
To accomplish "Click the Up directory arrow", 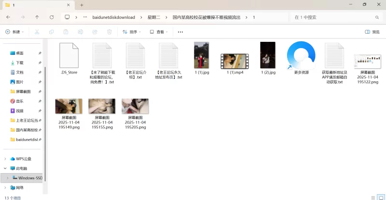I will (x=37, y=17).
